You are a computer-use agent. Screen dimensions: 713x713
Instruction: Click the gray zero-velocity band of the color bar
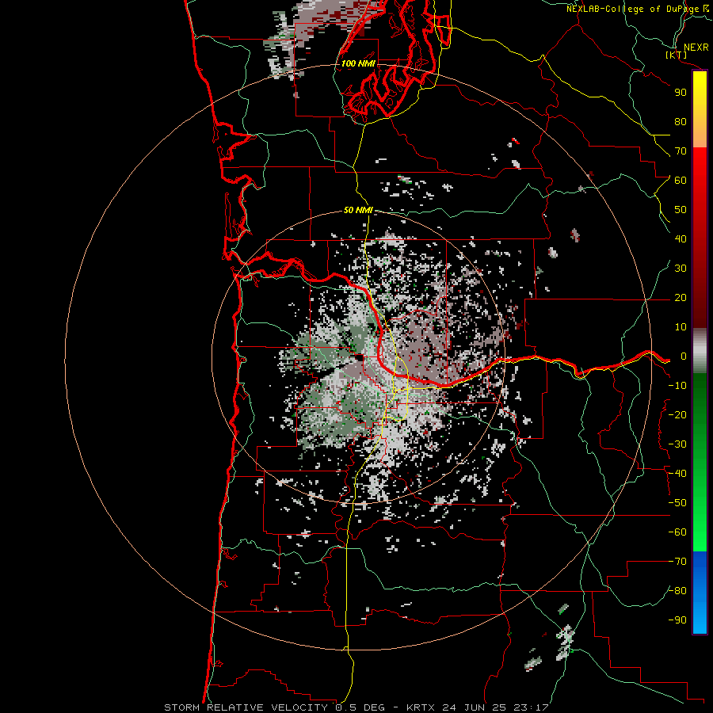click(x=700, y=351)
